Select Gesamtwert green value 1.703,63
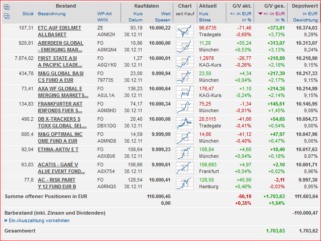 pyautogui.click(x=275, y=231)
